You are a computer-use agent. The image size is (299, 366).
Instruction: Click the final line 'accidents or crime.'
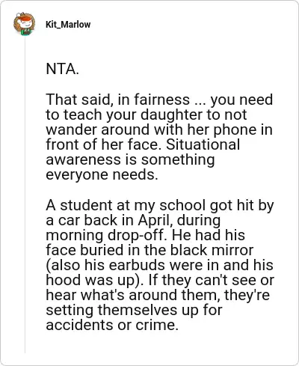tap(112, 325)
